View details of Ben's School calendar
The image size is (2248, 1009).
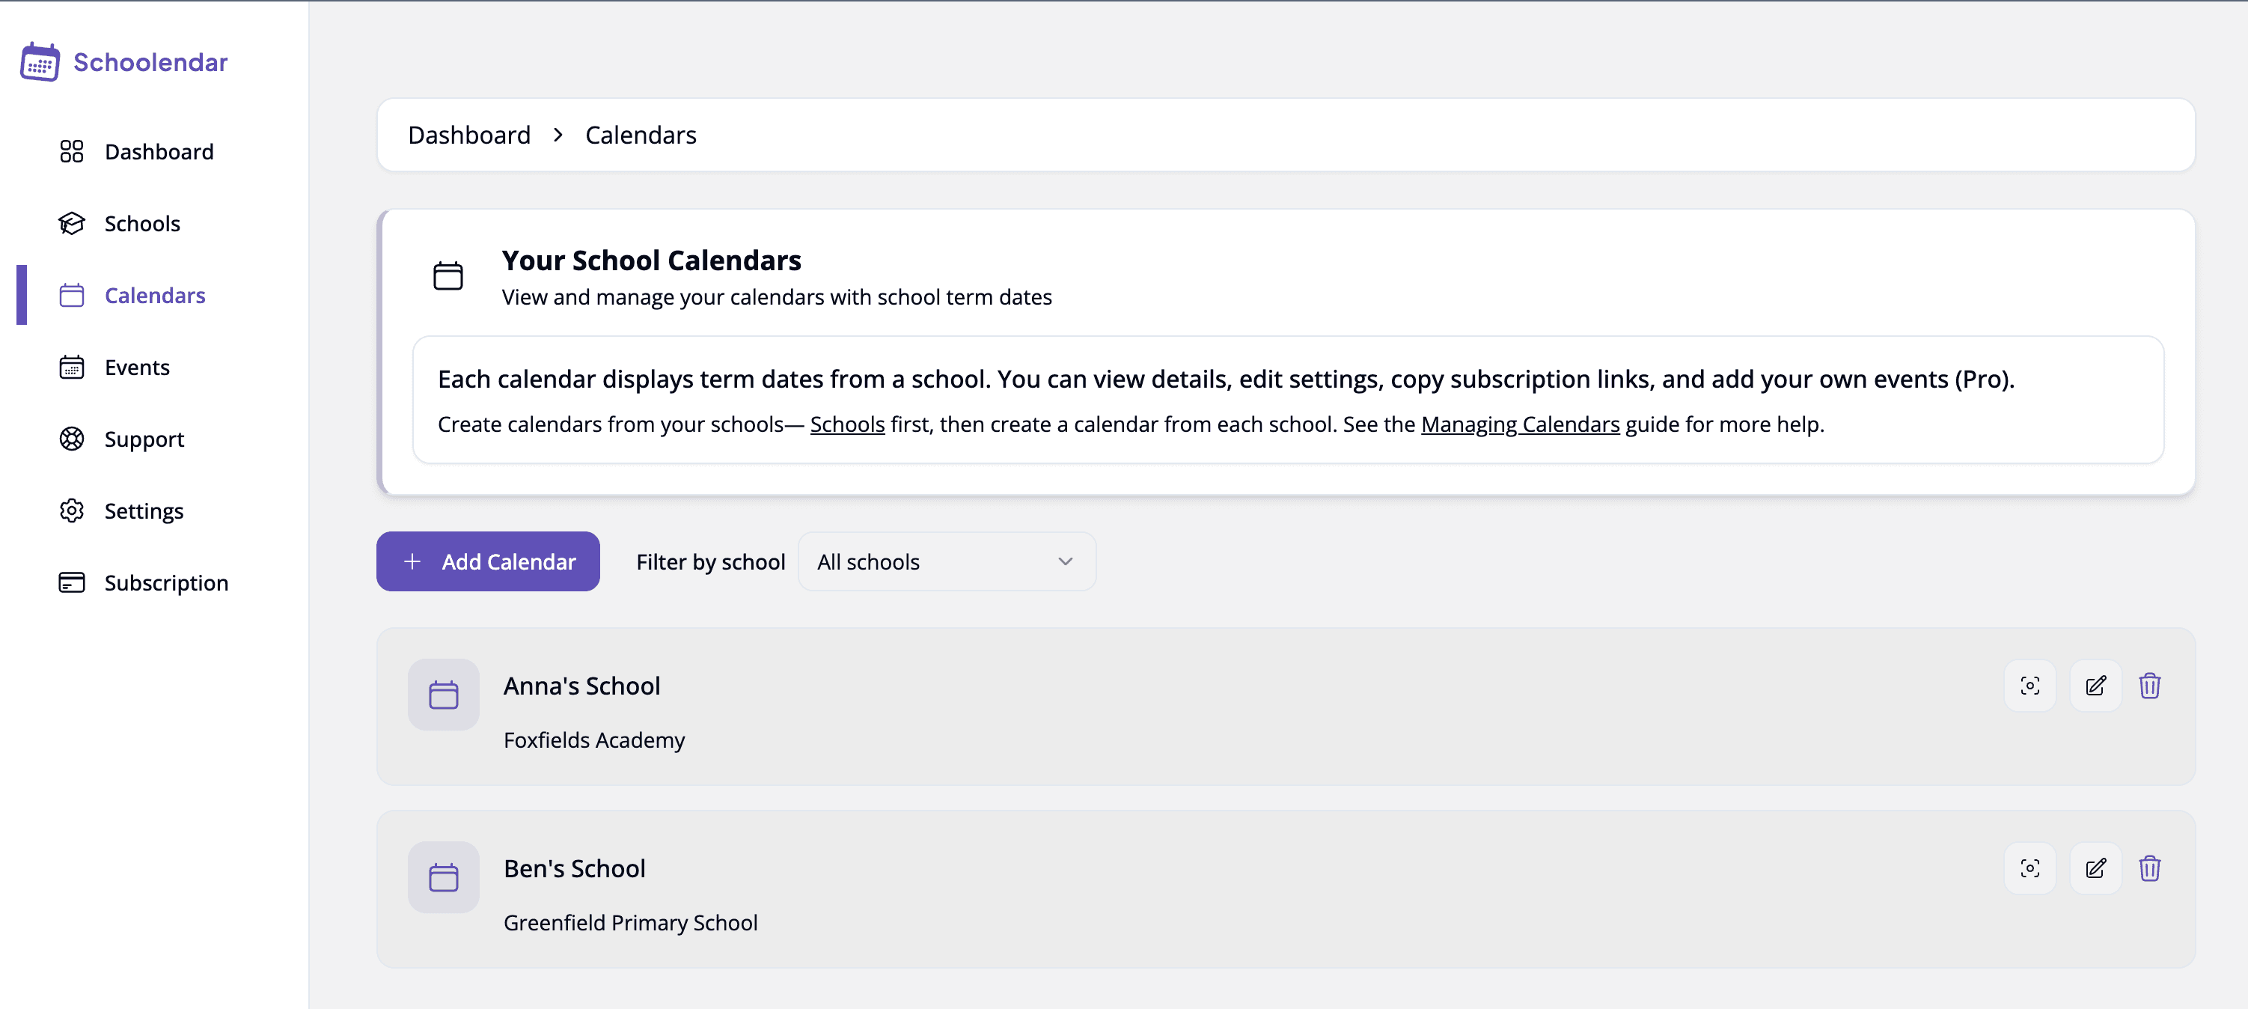pyautogui.click(x=2029, y=868)
